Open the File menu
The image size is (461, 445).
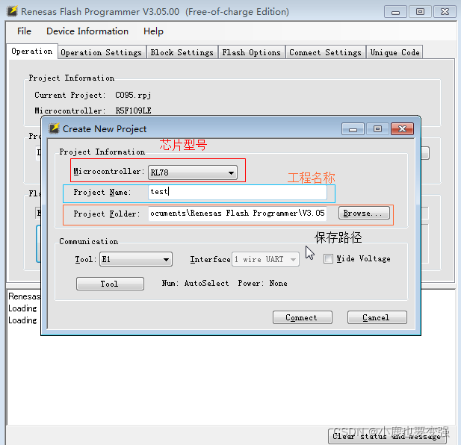(24, 31)
